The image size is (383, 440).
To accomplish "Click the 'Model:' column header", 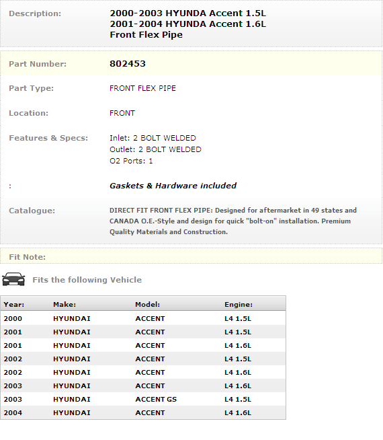I will point(147,305).
